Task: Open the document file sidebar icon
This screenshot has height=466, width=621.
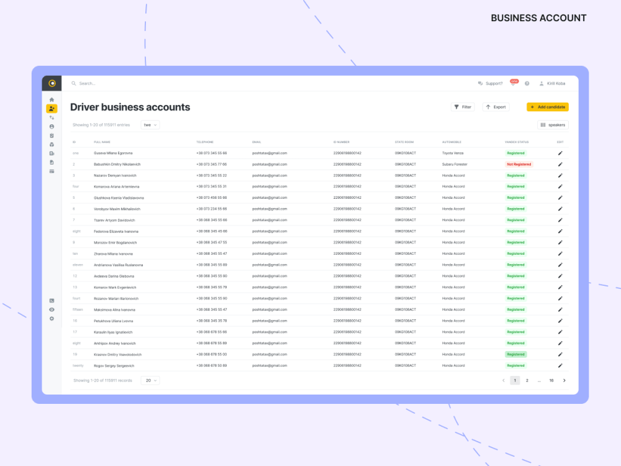Action: coord(52,162)
